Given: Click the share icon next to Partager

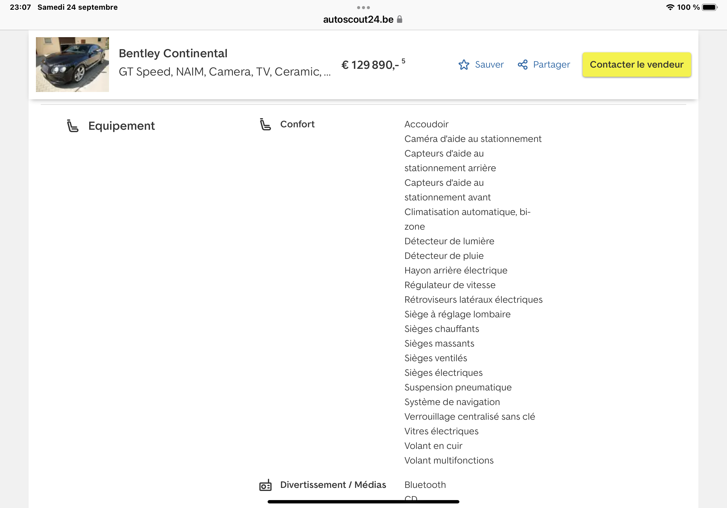Looking at the screenshot, I should pyautogui.click(x=522, y=65).
